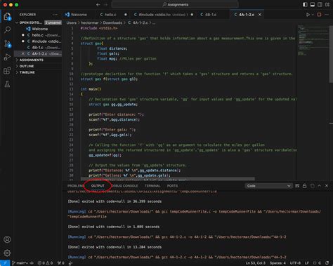
Task: Click the UTF-8 encoding in status bar
Action: pyautogui.click(x=295, y=263)
